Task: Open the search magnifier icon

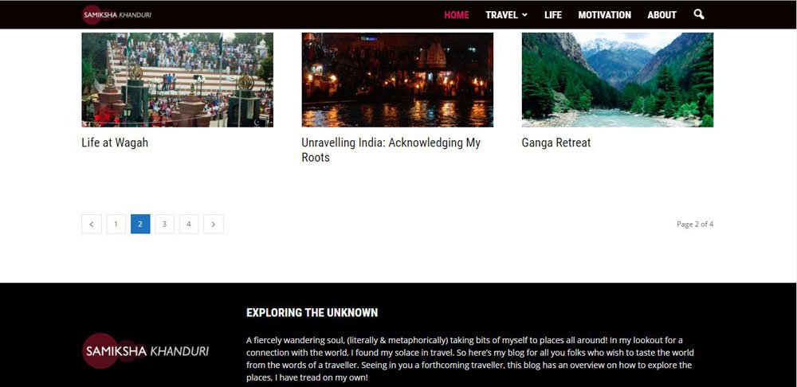Action: click(x=699, y=14)
